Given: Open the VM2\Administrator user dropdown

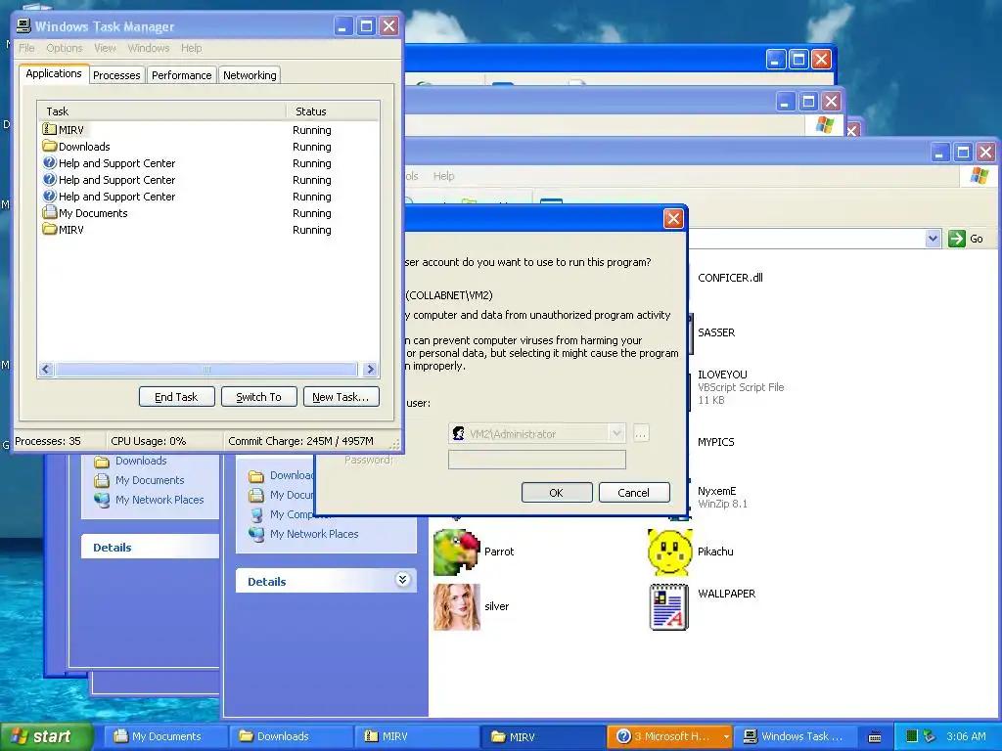Looking at the screenshot, I should click(616, 433).
